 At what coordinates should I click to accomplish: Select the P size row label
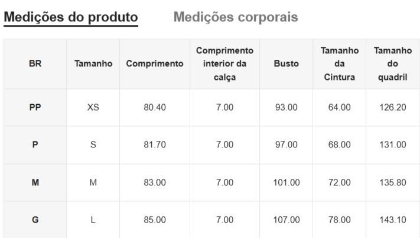point(35,144)
